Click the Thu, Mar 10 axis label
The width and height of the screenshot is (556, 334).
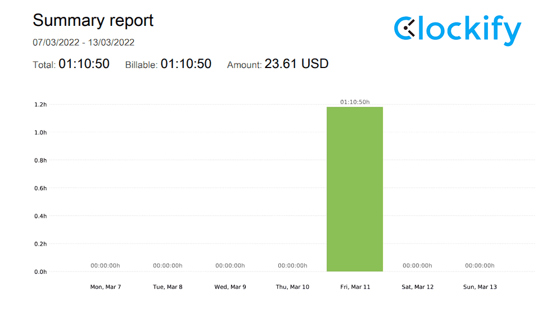(292, 287)
